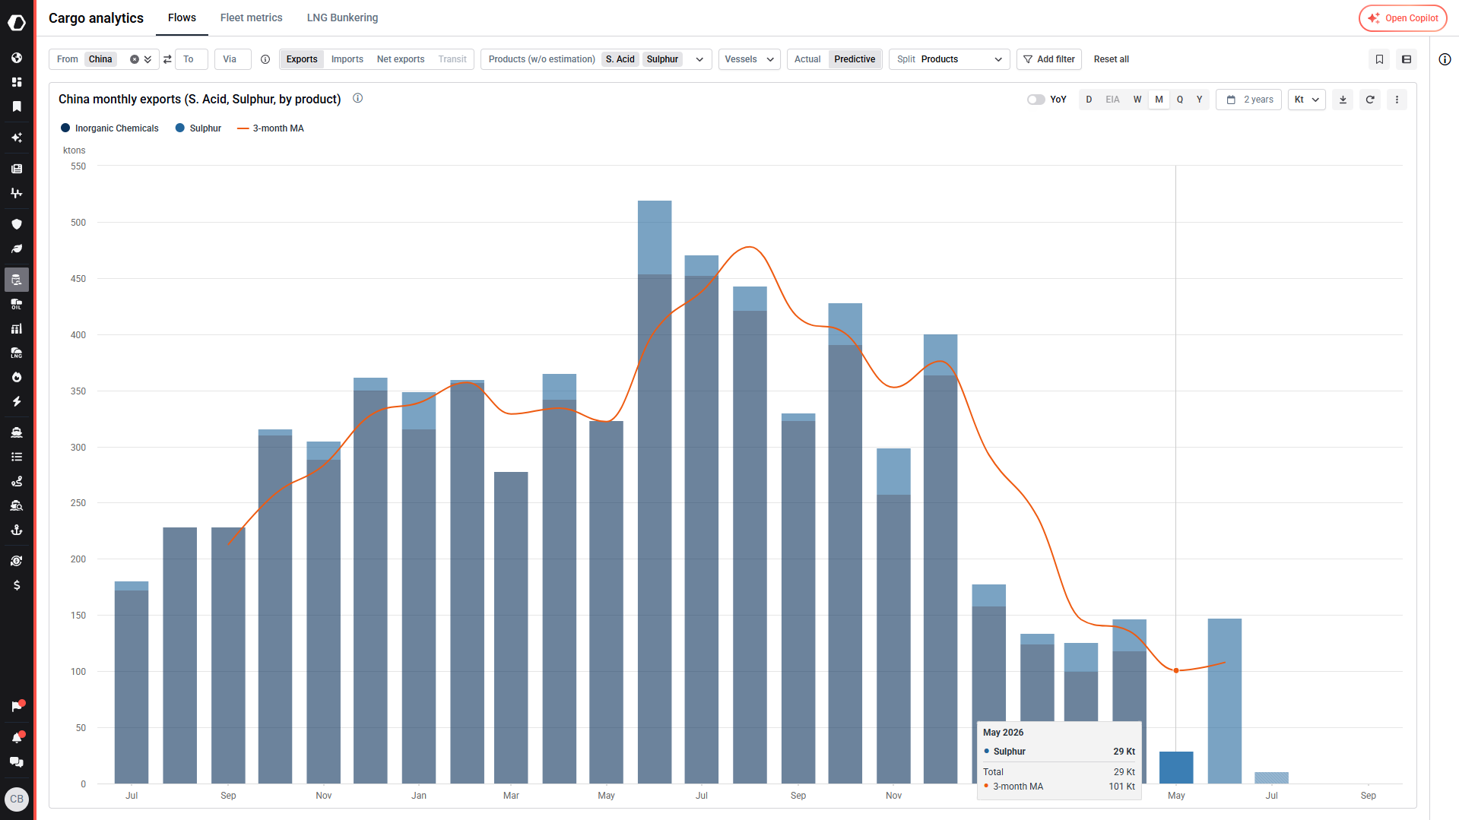Toggle the table layout view icon
The width and height of the screenshot is (1459, 820).
[x=1407, y=59]
